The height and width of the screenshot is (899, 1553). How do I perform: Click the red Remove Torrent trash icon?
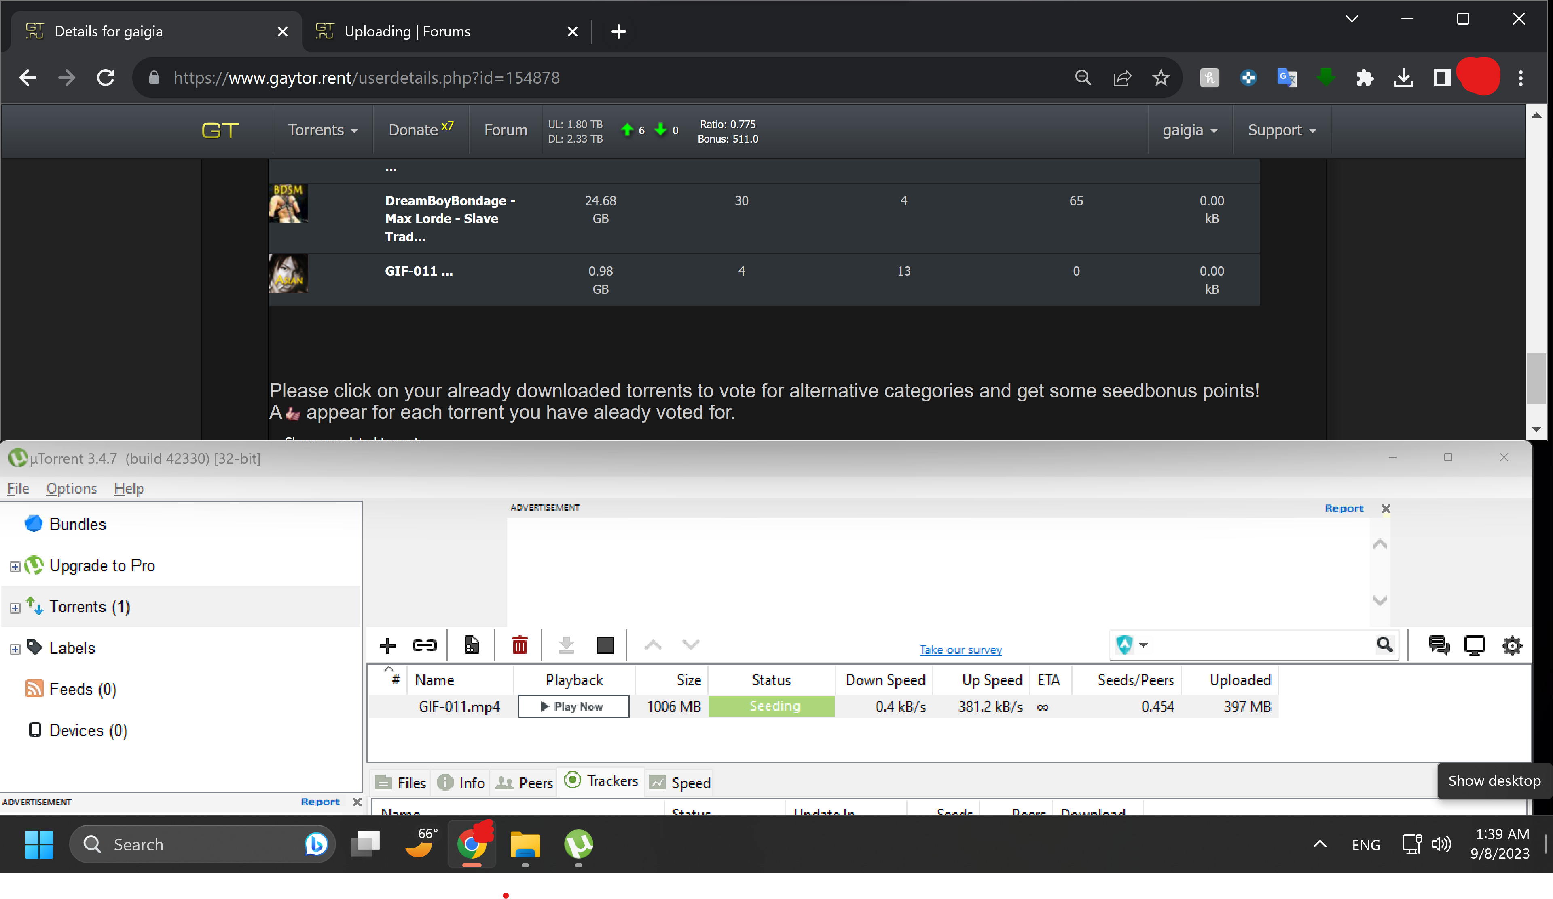pos(520,645)
